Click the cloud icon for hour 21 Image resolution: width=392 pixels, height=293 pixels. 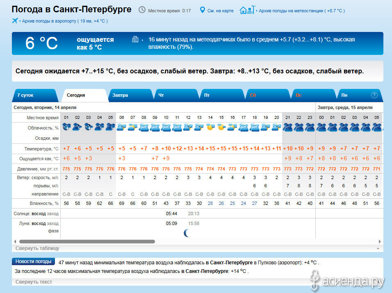point(287,127)
